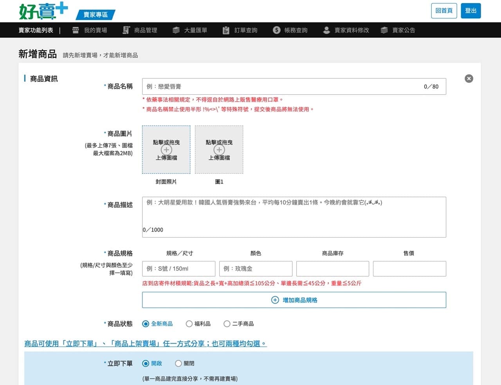Click plus icon in 圖1 upload box
Image resolution: width=501 pixels, height=385 pixels.
pos(219,150)
